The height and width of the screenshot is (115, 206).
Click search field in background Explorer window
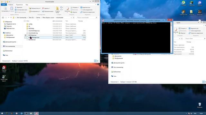tap(195, 39)
